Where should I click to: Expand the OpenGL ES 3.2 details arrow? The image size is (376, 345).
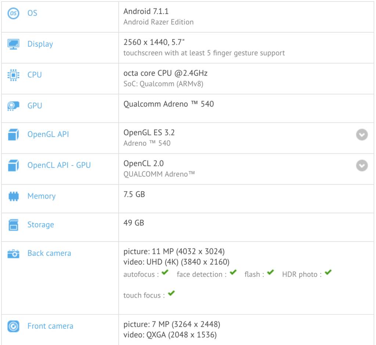[x=362, y=135]
